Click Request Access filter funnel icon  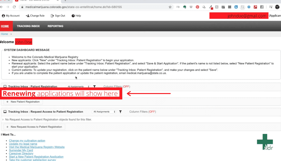(120, 112)
